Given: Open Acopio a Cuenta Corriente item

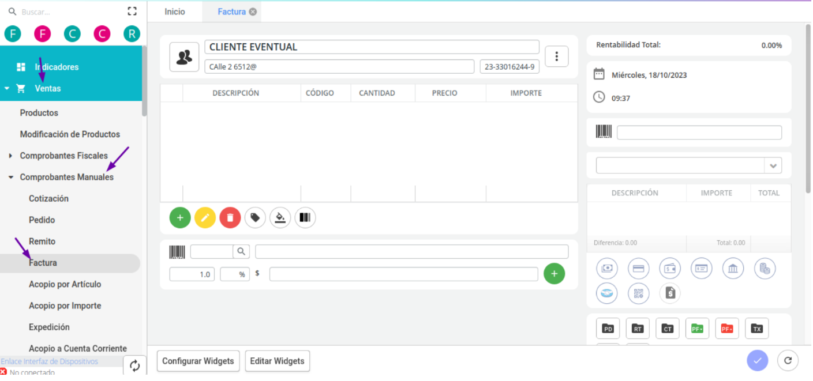Looking at the screenshot, I should tap(78, 349).
